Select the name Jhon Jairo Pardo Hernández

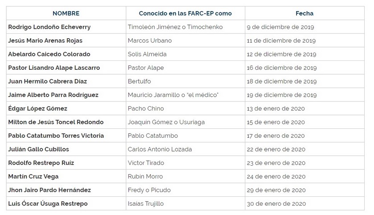point(50,190)
